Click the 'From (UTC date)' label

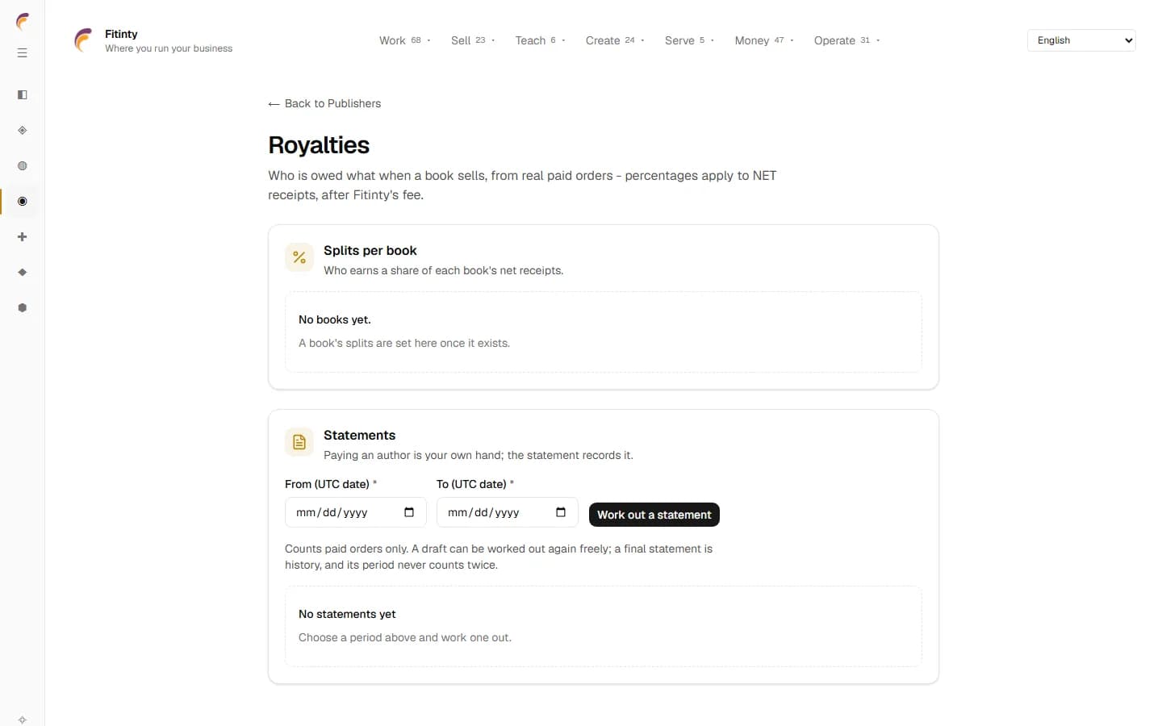pos(327,484)
